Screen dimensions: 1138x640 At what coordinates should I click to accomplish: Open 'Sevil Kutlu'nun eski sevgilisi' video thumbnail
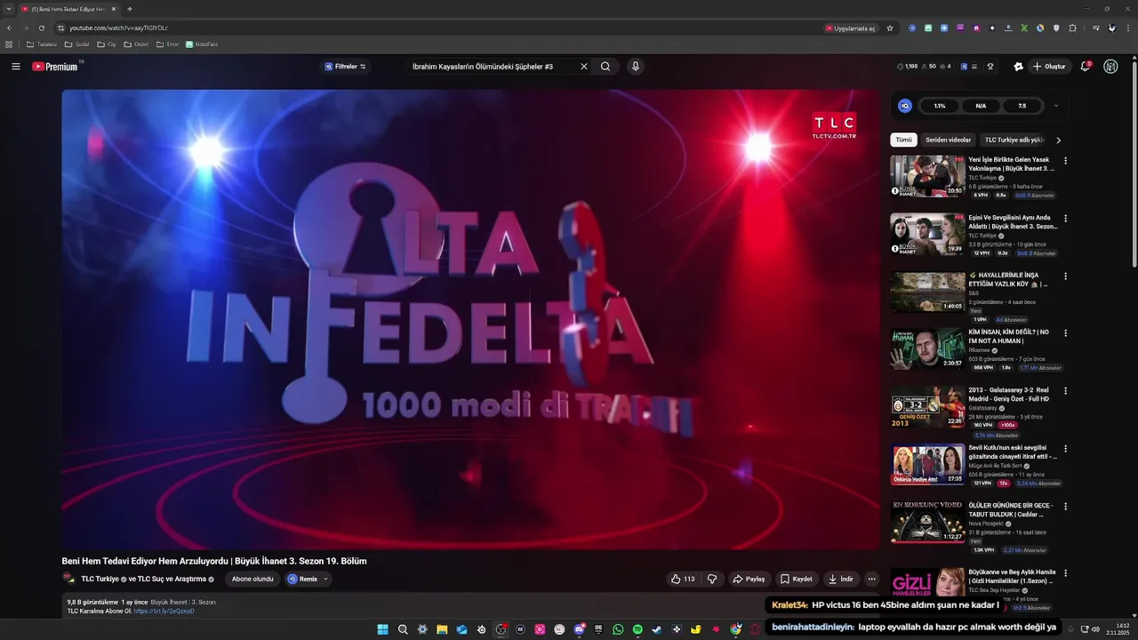pyautogui.click(x=927, y=464)
